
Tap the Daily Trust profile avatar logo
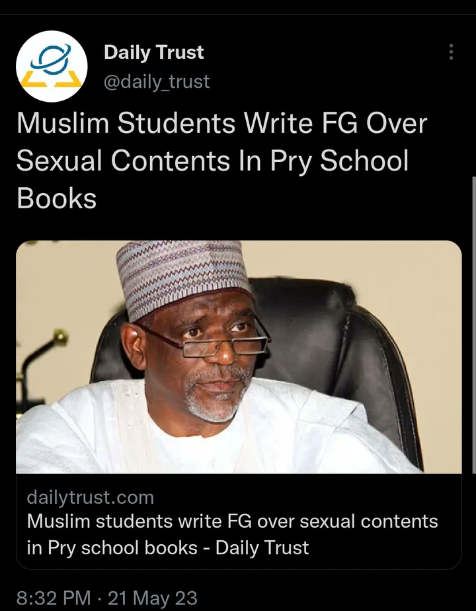(52, 66)
